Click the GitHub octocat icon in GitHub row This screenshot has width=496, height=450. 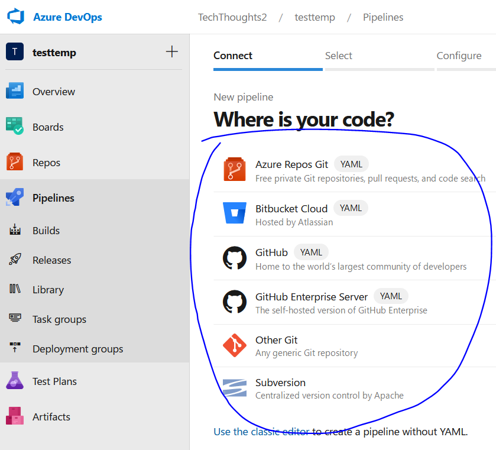pyautogui.click(x=234, y=258)
